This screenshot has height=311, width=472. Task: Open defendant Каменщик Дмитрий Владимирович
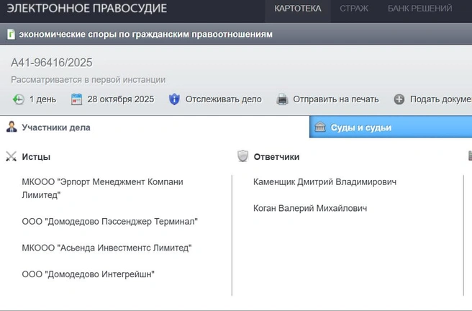[324, 182]
